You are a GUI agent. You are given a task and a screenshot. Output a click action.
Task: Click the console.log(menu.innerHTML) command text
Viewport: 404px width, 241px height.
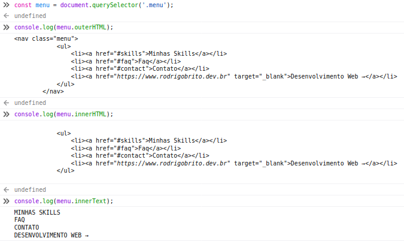click(63, 114)
